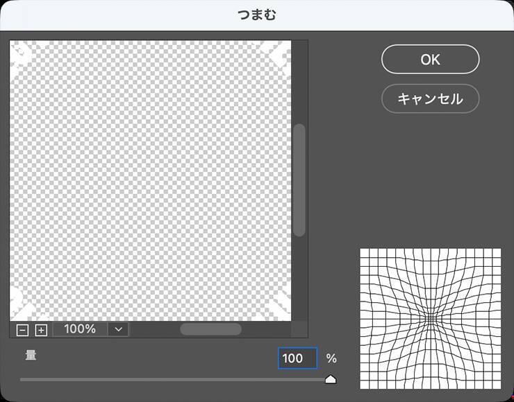Click the zoom out minus icon
The height and width of the screenshot is (402, 514).
tap(22, 330)
